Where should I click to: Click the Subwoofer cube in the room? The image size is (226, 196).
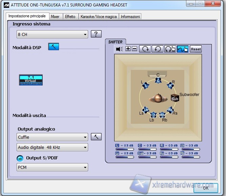174,98
